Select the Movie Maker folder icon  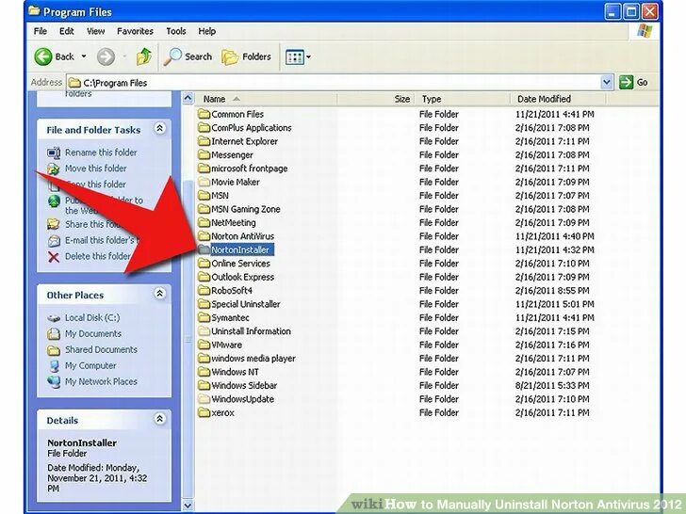[204, 182]
